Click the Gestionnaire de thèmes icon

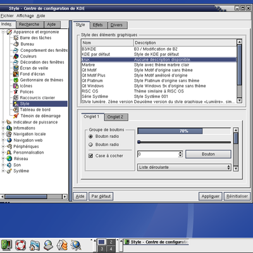point(16,80)
